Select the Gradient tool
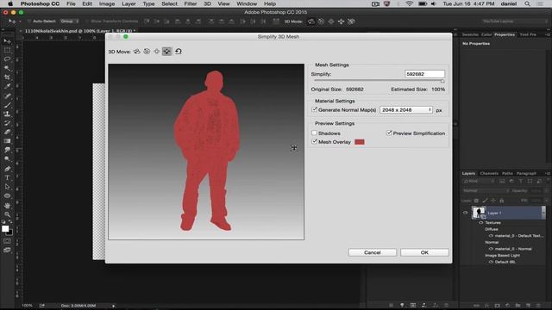Image resolution: width=552 pixels, height=310 pixels. pyautogui.click(x=7, y=141)
